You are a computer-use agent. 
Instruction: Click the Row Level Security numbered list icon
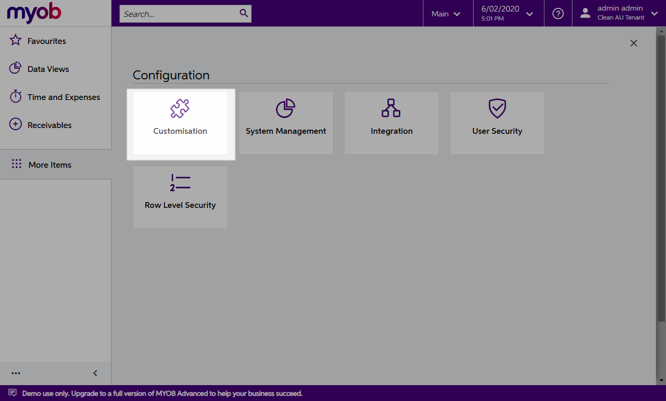point(180,183)
